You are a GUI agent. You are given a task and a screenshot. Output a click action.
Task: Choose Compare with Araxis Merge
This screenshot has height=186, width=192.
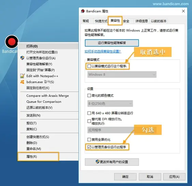click(48, 96)
